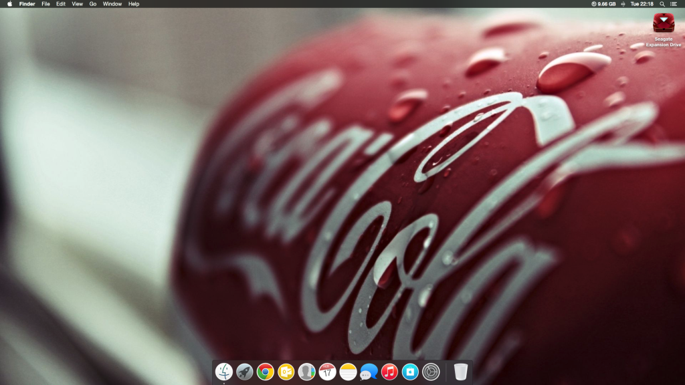The height and width of the screenshot is (385, 685).
Task: Open the File menu
Action: 45,4
